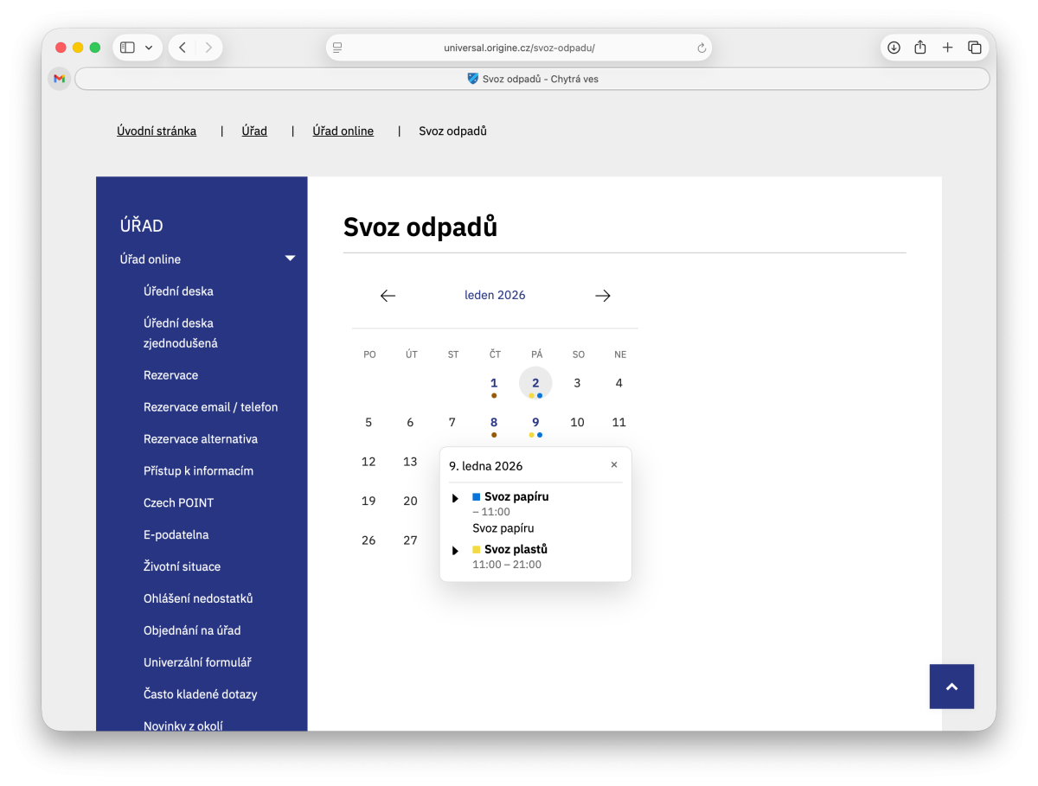Reload the page via address bar icon
This screenshot has width=1038, height=786.
701,48
